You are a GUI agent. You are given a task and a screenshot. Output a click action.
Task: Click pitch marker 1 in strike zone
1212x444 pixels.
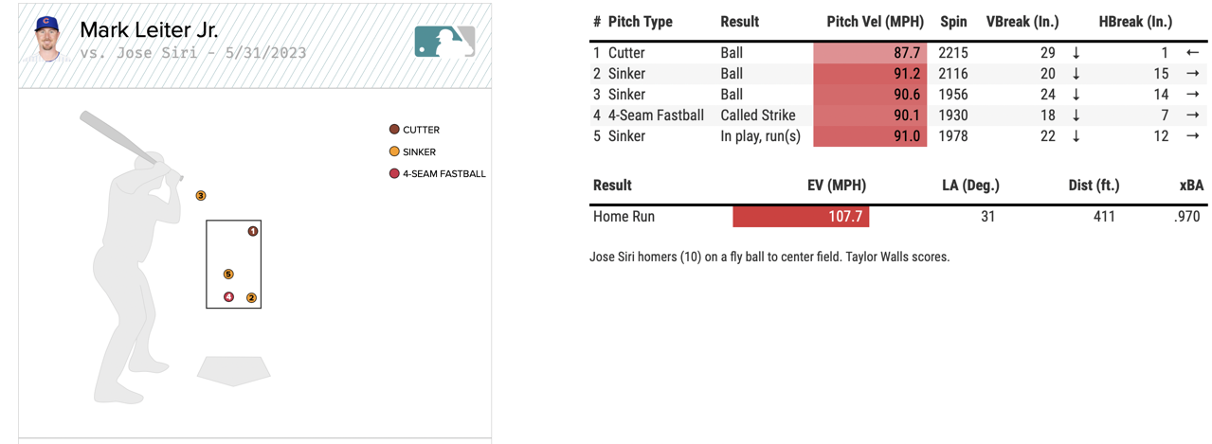pos(253,231)
